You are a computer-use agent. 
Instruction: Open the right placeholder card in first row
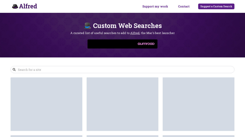pos(198,104)
